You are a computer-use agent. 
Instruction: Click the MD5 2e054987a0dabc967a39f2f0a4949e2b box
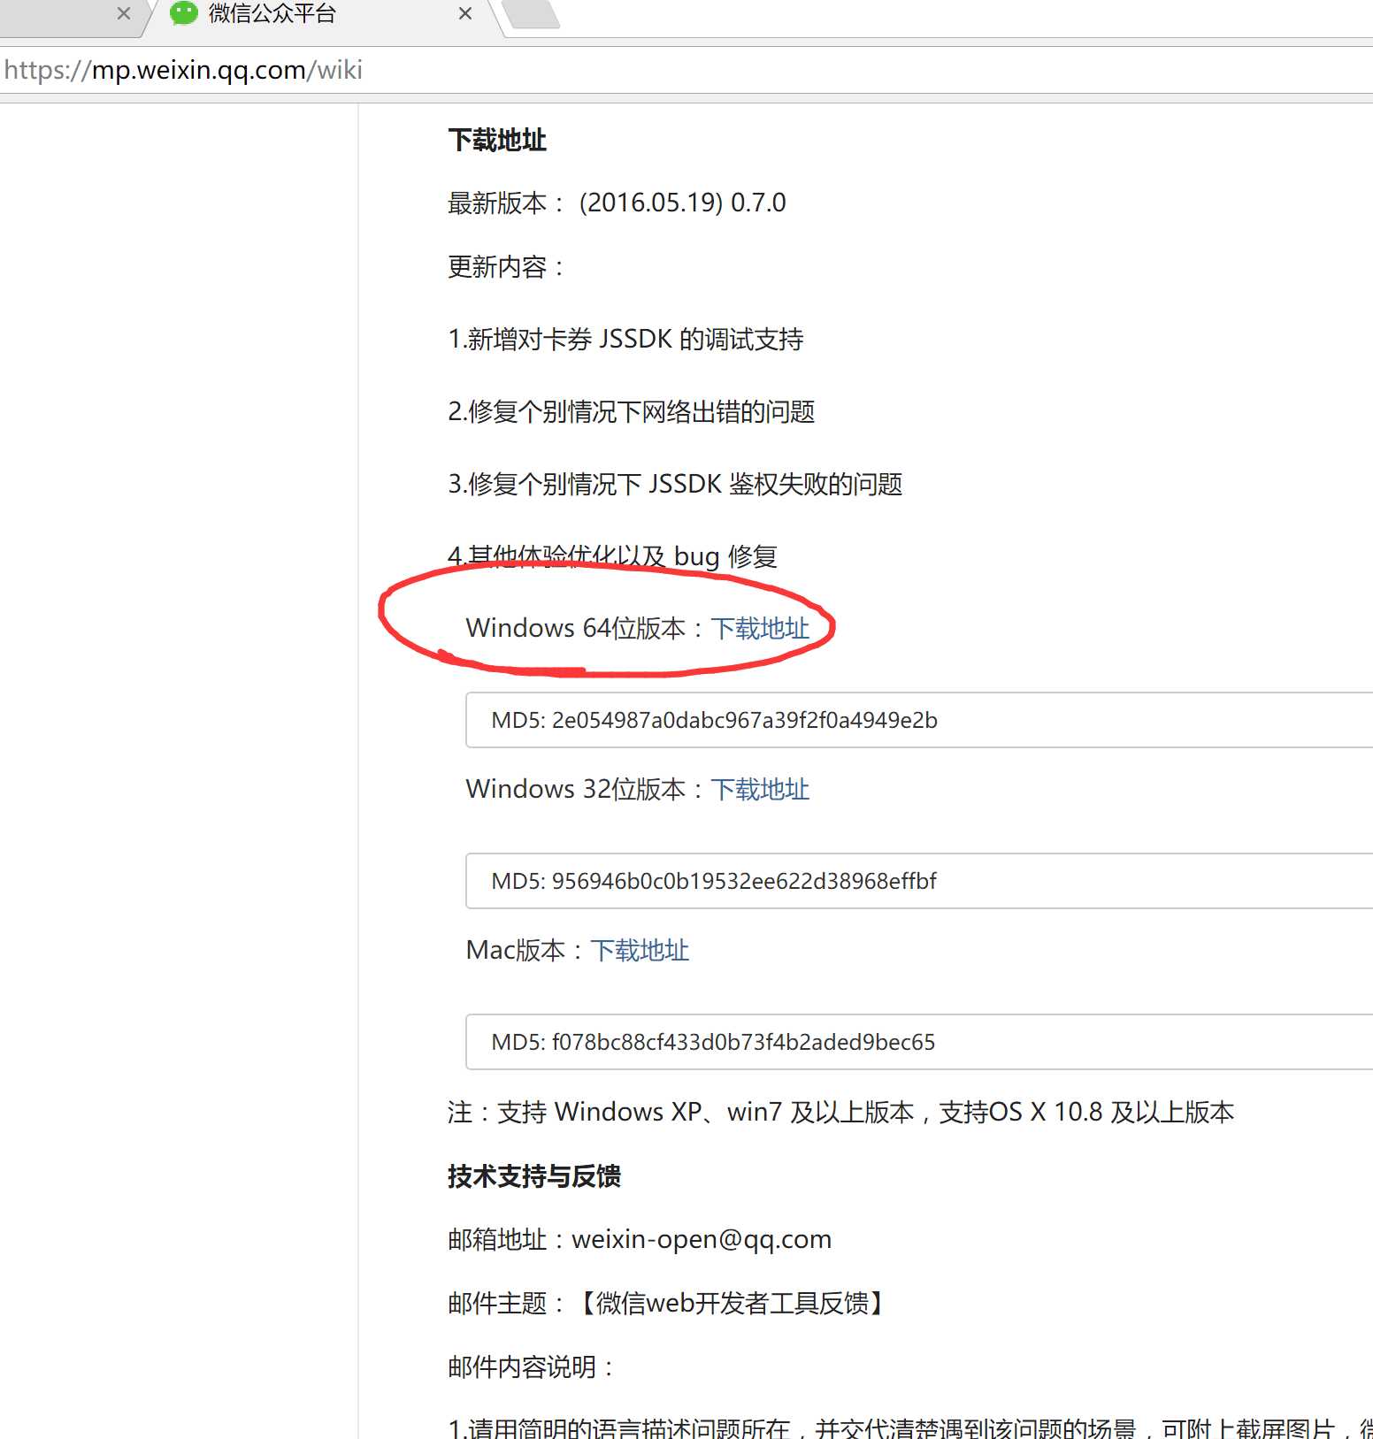919,720
